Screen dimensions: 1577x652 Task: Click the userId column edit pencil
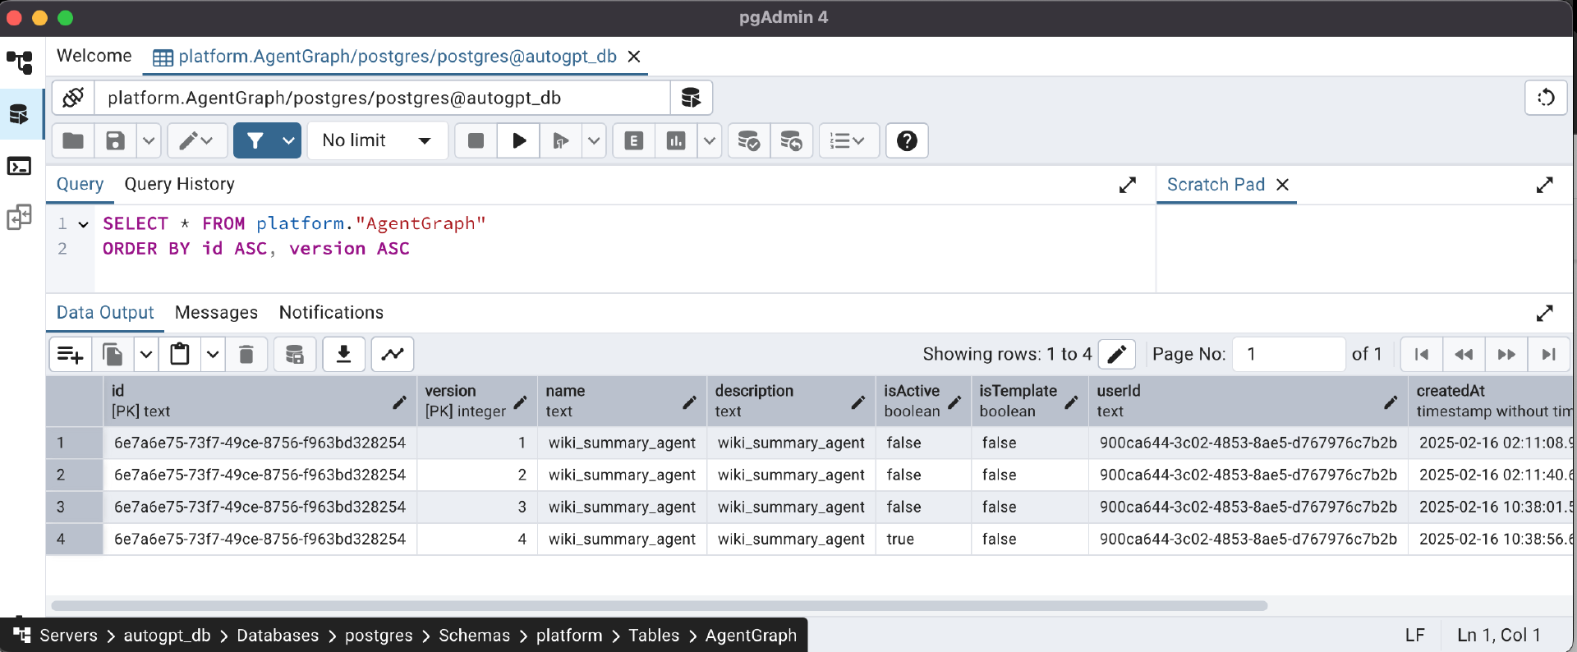(x=1390, y=402)
